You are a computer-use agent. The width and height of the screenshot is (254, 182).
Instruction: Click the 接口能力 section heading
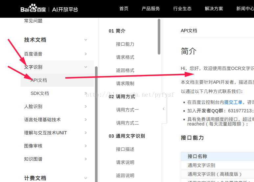coord(192,138)
